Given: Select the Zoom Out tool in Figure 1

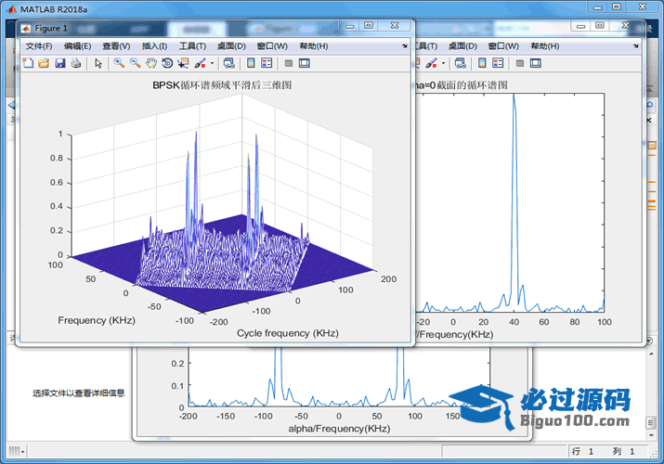Looking at the screenshot, I should point(135,63).
